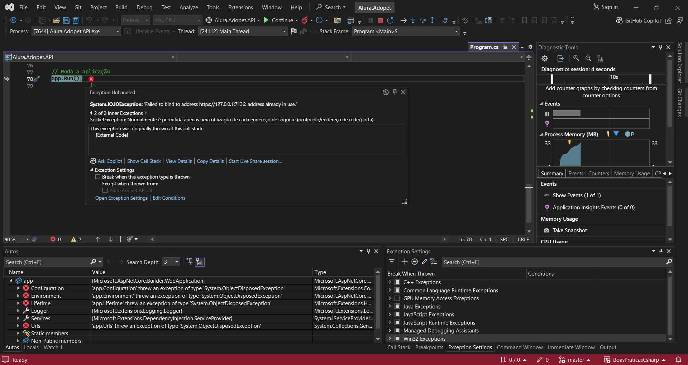Toggle C++ Exceptions checkbox
Image resolution: width=688 pixels, height=365 pixels.
click(x=397, y=282)
